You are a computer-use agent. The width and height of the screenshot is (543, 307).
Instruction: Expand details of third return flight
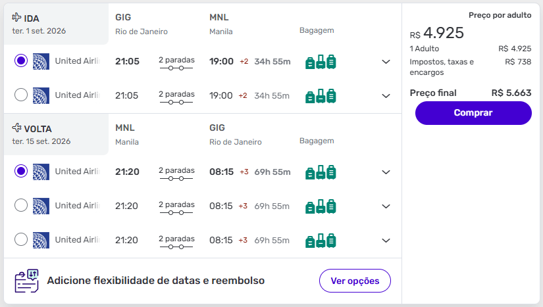tap(386, 241)
